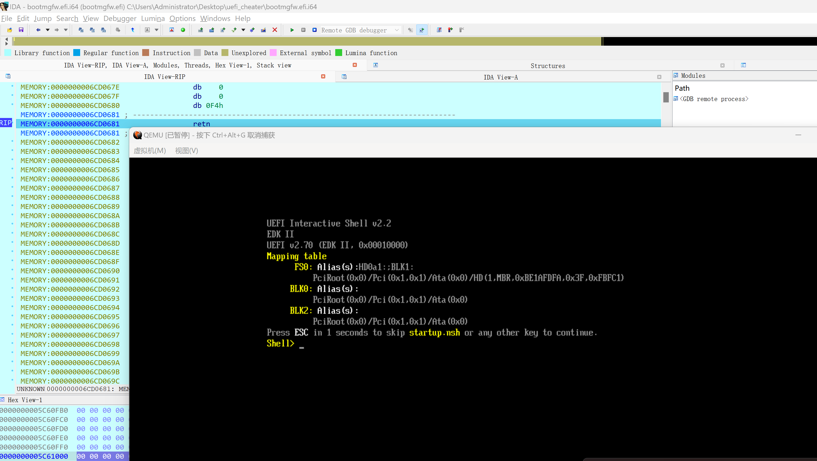Click the vertical scrollbar thumb of disassembly view
The width and height of the screenshot is (817, 461).
(666, 97)
